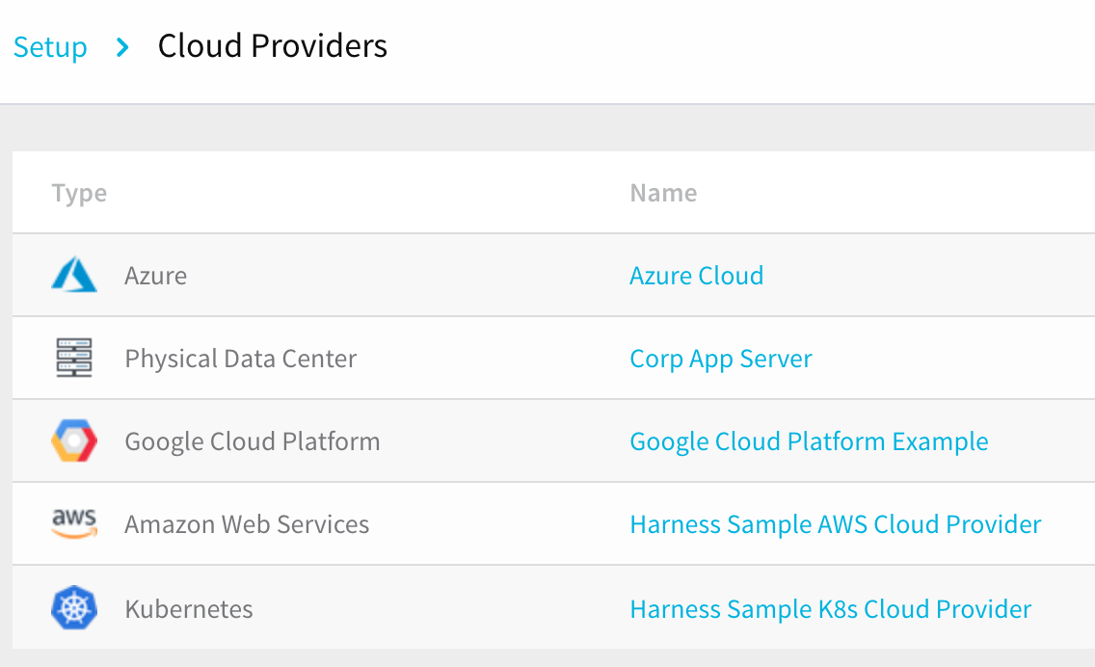This screenshot has width=1095, height=667.
Task: Click the Cloud Providers page title
Action: click(x=273, y=46)
